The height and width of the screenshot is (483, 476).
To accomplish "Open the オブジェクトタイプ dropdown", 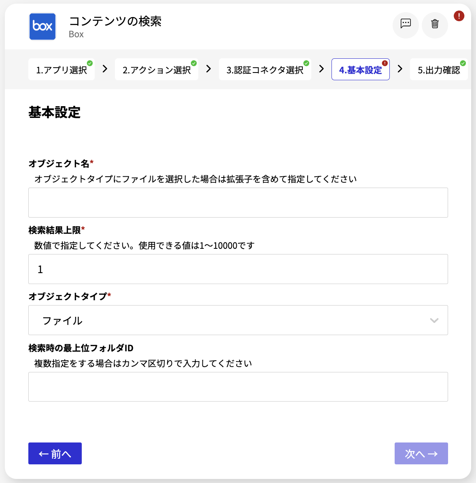I will (238, 320).
